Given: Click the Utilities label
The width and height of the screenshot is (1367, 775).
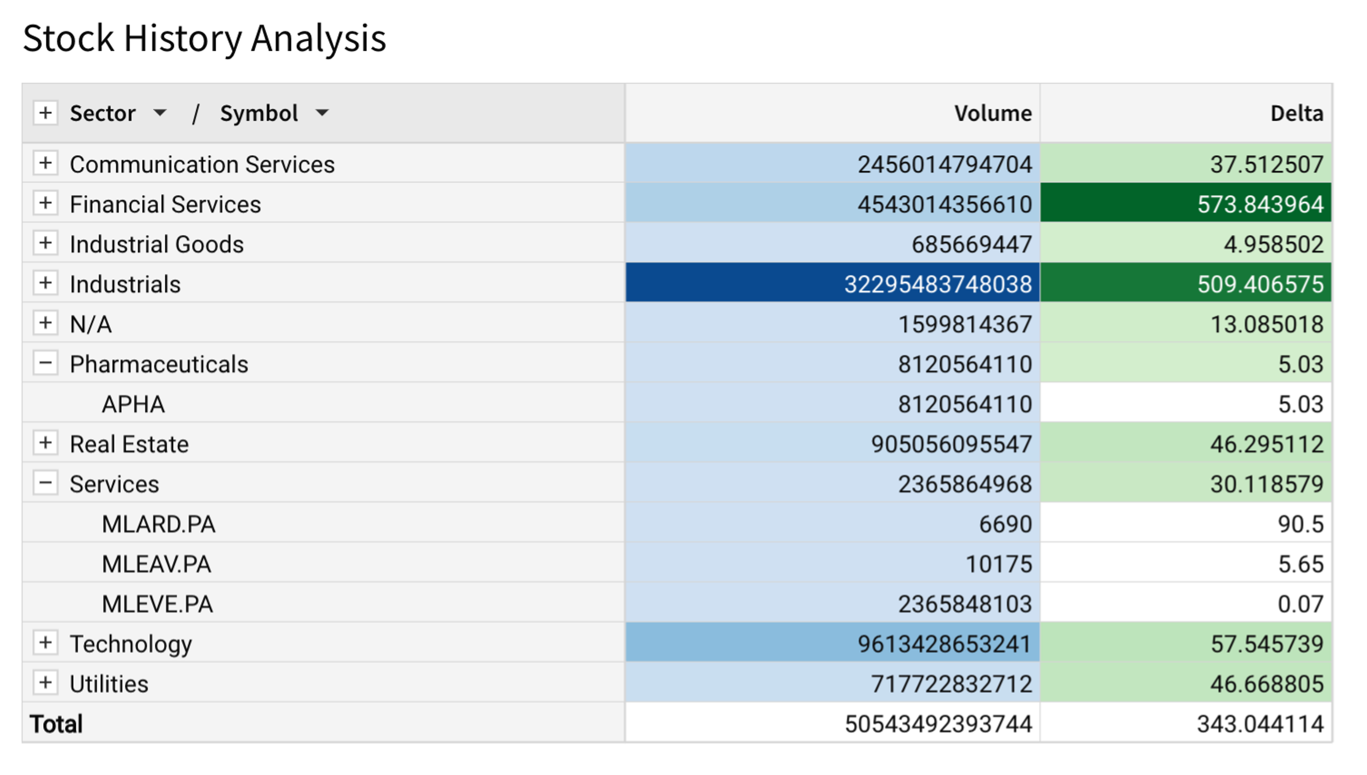Looking at the screenshot, I should [x=109, y=684].
